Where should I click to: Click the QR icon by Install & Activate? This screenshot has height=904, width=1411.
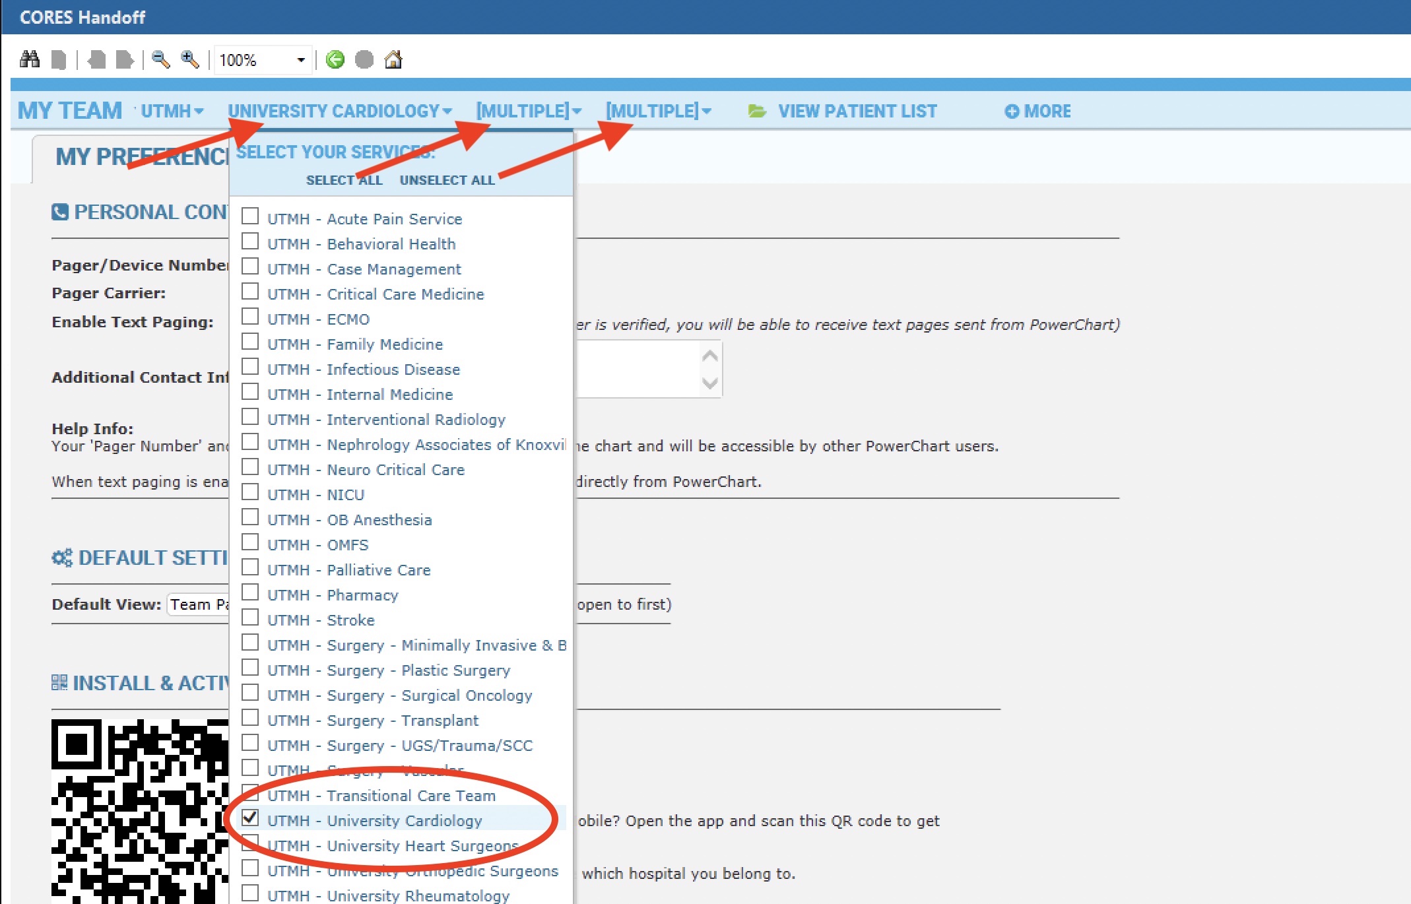[x=59, y=682]
